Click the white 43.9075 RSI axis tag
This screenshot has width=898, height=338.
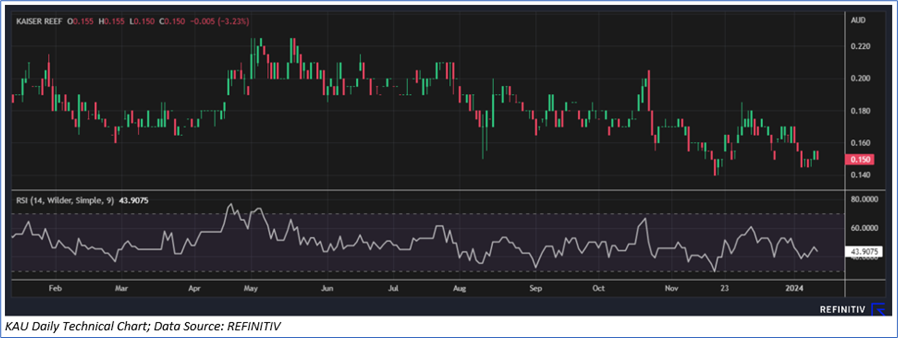[863, 252]
